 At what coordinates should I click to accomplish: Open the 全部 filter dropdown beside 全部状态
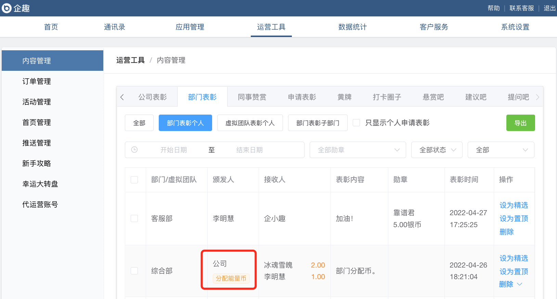pyautogui.click(x=501, y=150)
